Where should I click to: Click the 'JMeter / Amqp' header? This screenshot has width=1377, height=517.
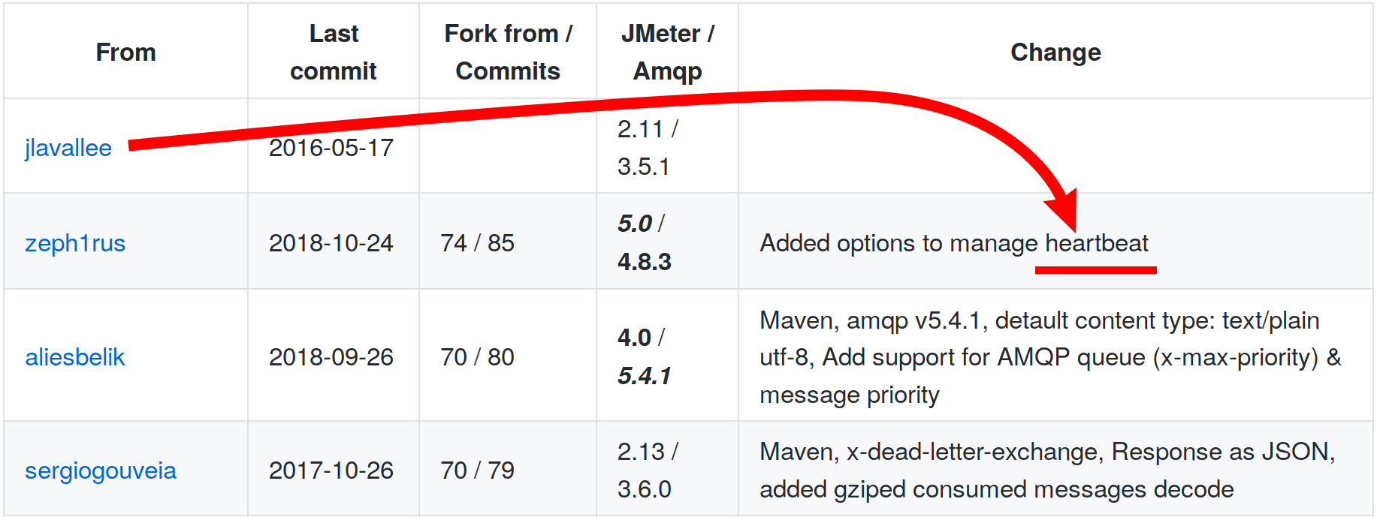pyautogui.click(x=668, y=53)
